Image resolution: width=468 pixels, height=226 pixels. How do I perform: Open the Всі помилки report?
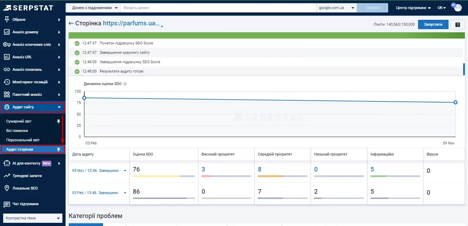point(17,131)
